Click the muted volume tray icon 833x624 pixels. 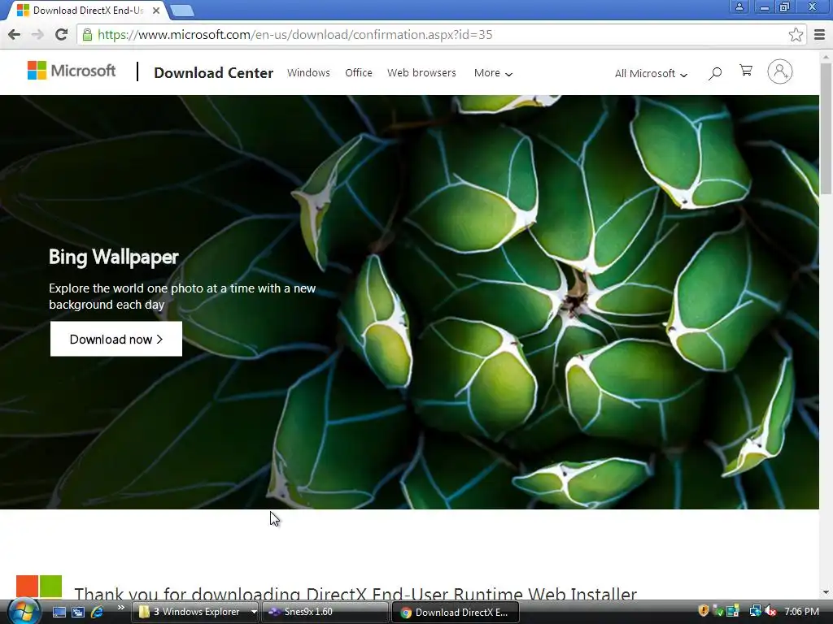pos(770,611)
